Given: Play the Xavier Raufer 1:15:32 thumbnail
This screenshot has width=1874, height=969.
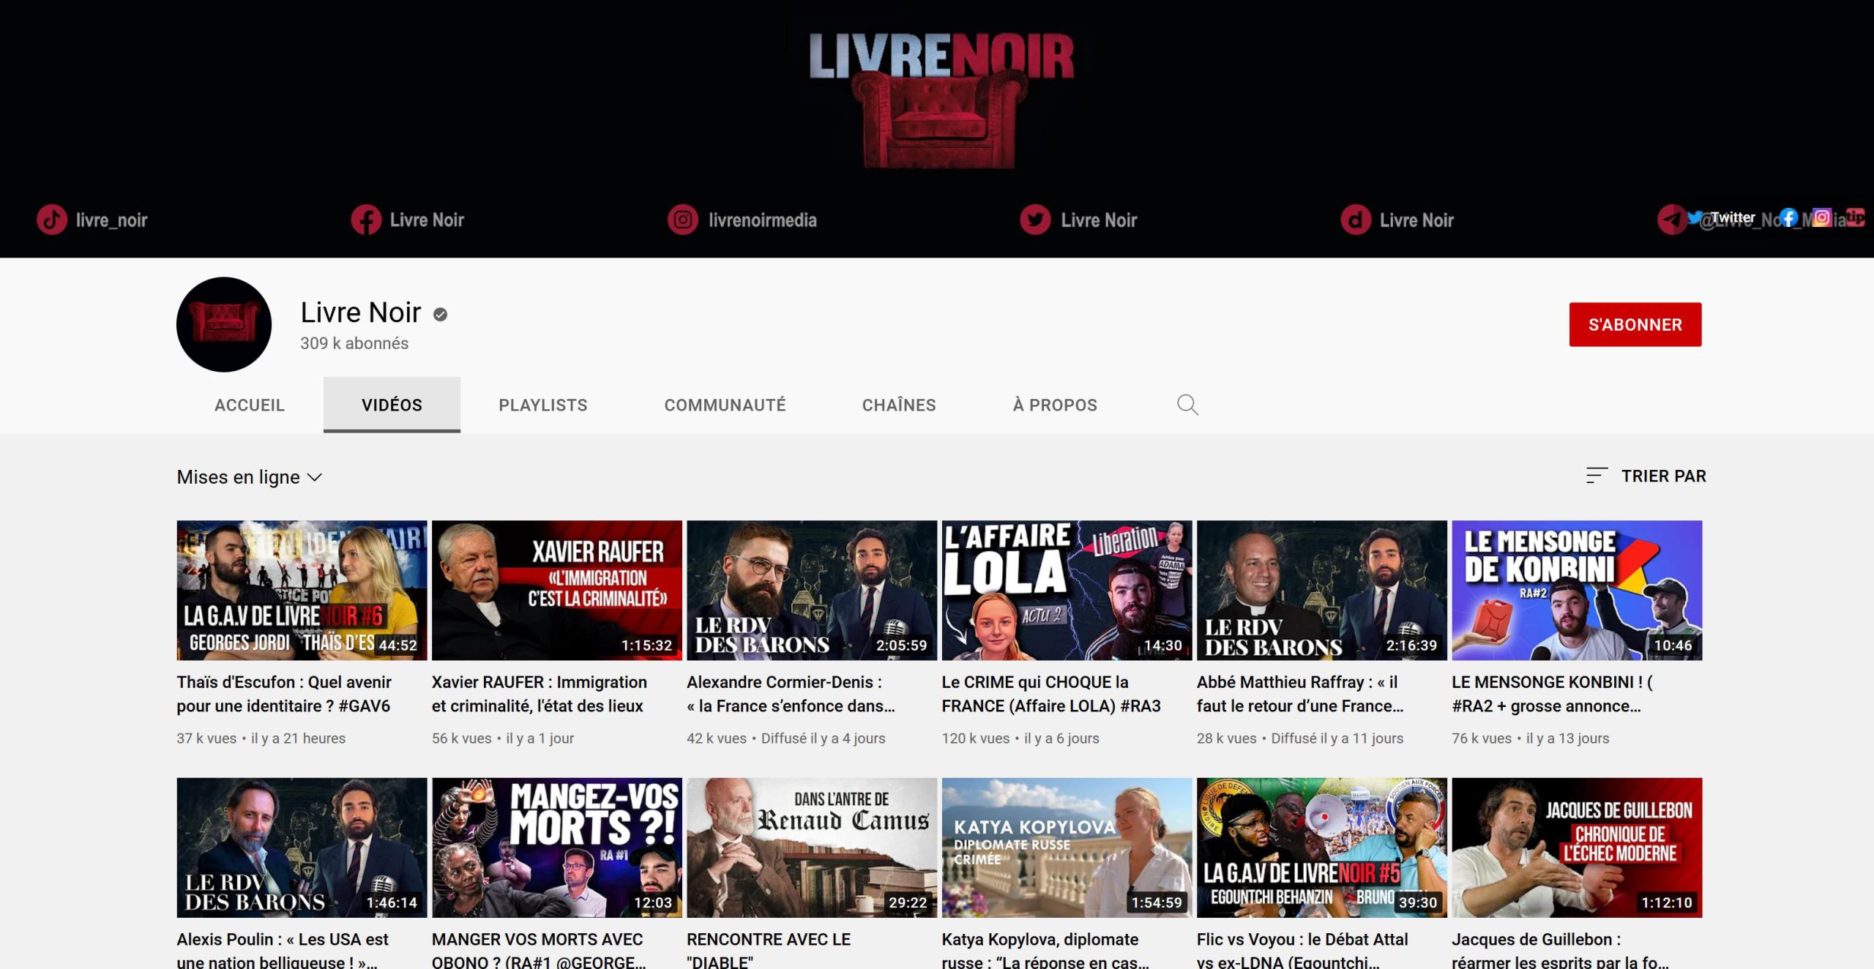Looking at the screenshot, I should 556,591.
